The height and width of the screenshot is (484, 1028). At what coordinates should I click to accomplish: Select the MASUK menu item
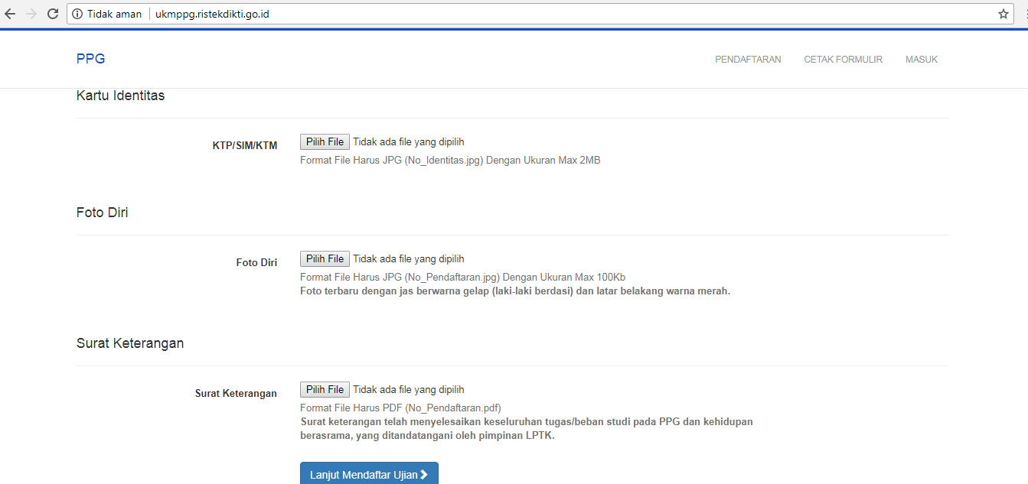click(x=922, y=60)
